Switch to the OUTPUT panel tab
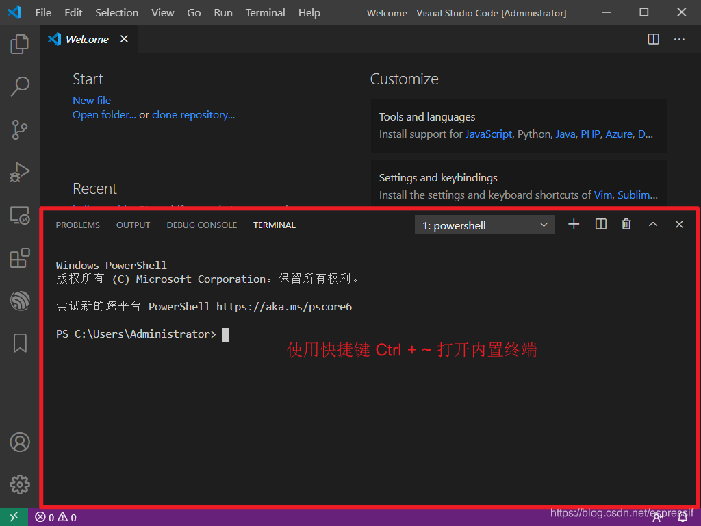Screen dimensions: 701x526 click(x=133, y=225)
